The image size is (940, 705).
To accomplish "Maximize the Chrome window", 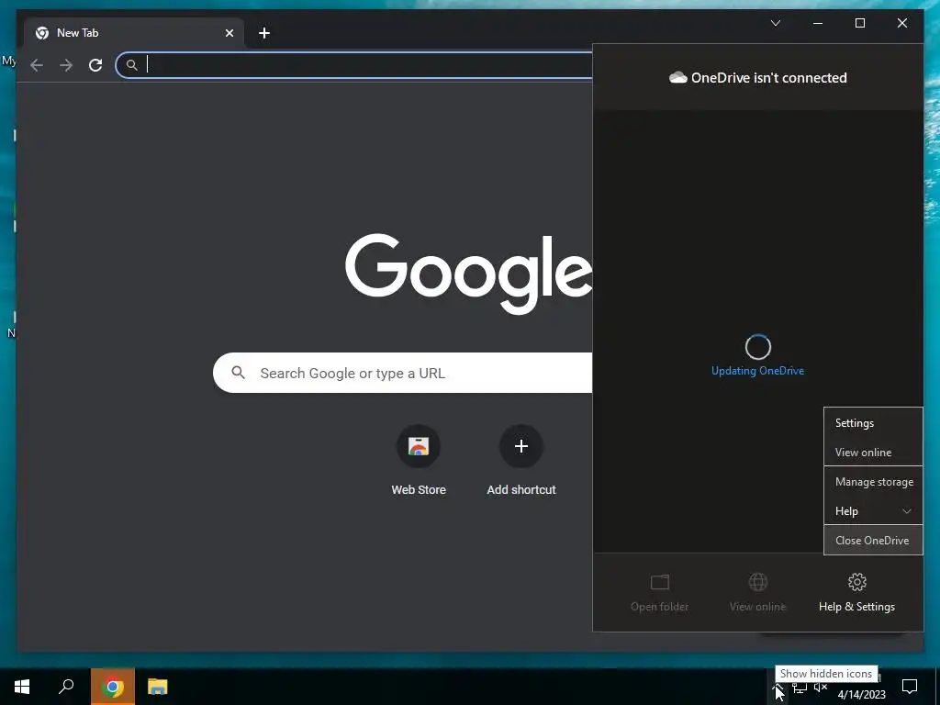I will coord(859,23).
